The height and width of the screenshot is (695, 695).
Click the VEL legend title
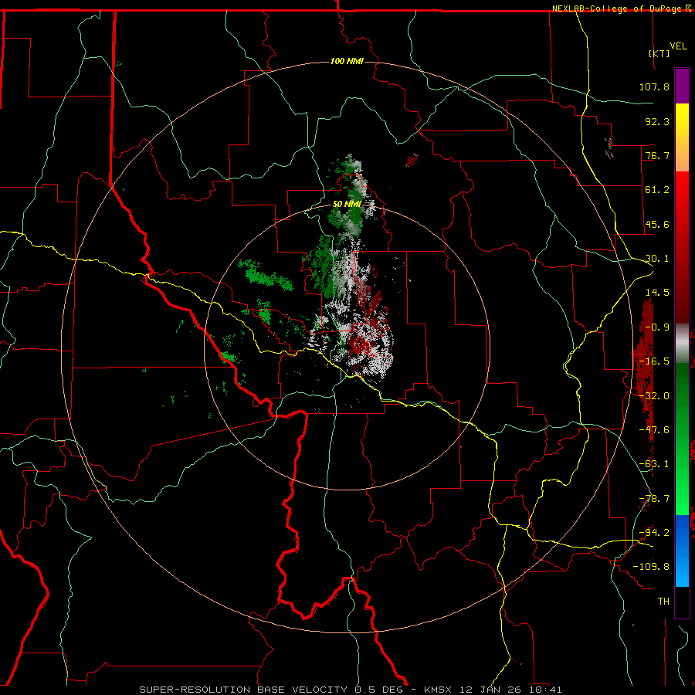(x=678, y=46)
